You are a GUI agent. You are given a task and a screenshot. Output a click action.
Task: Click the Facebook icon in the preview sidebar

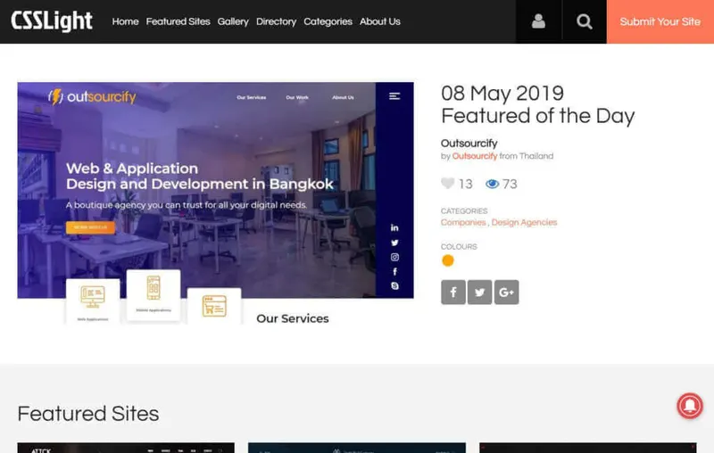pyautogui.click(x=394, y=271)
